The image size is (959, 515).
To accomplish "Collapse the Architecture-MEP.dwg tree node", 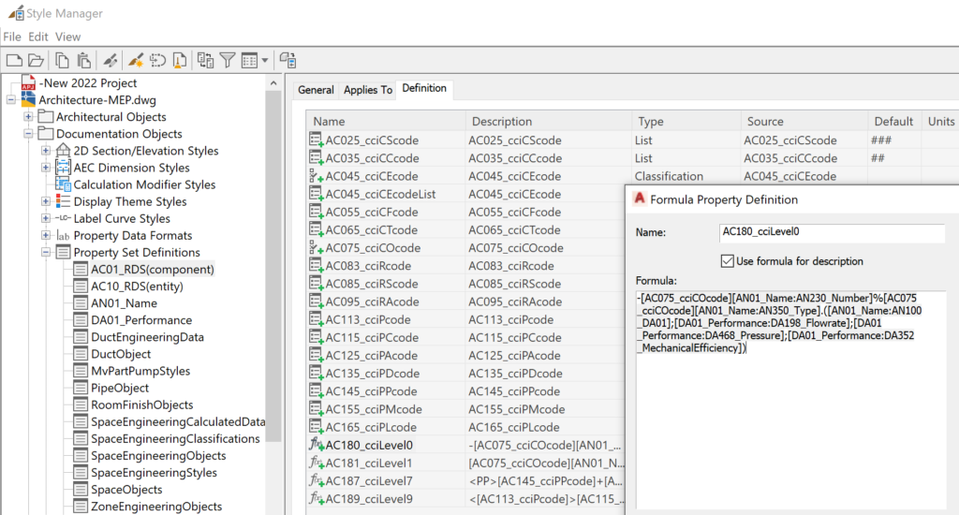I will coord(11,99).
